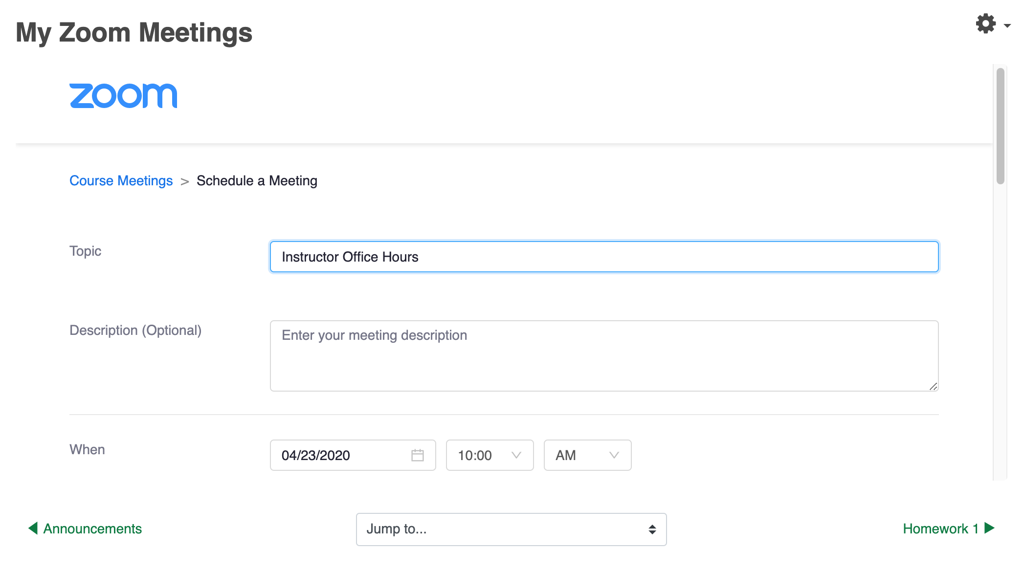Screen dimensions: 1024x573
Task: Click the right arrow beside Homework 1
Action: click(x=990, y=528)
